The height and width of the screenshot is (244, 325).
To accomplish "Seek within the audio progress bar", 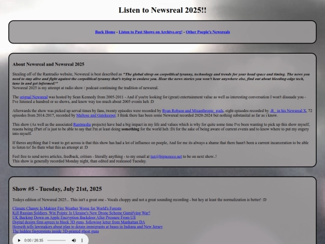I will [x=57, y=240].
